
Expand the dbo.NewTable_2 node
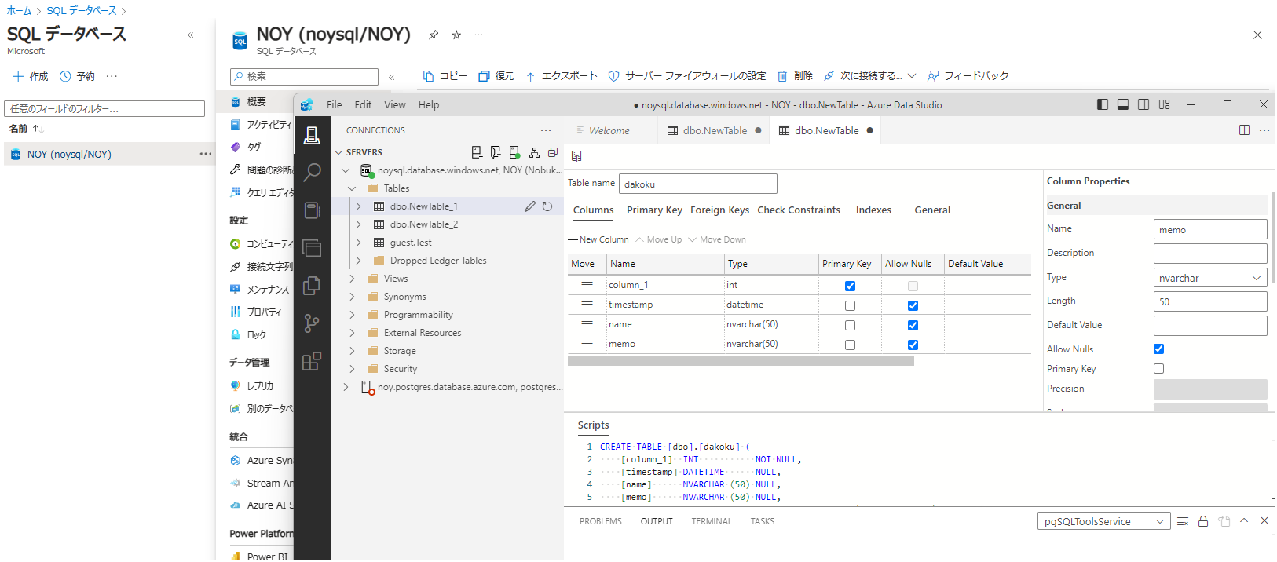[x=358, y=224]
